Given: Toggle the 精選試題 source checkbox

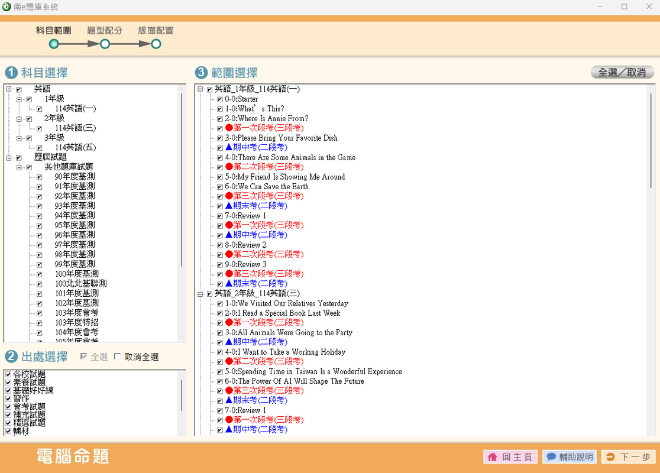Looking at the screenshot, I should 8,423.
